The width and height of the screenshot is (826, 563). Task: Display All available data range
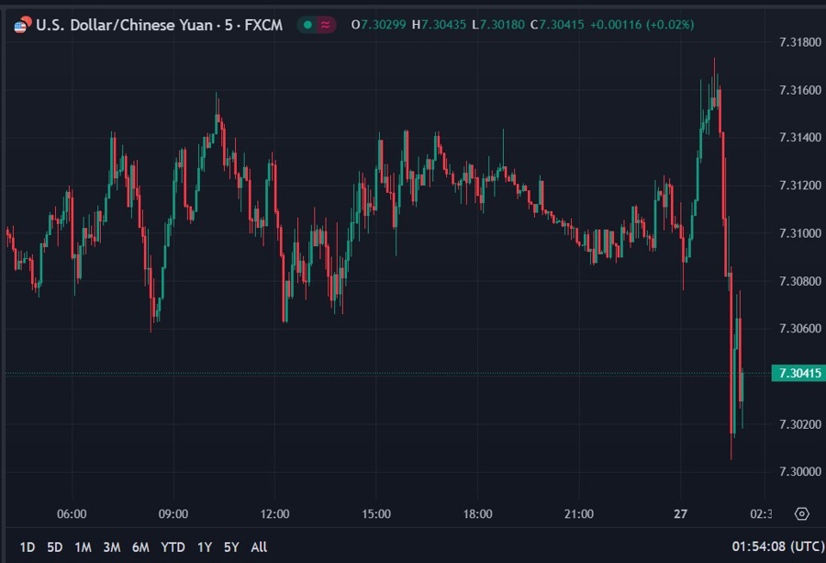[x=259, y=546]
